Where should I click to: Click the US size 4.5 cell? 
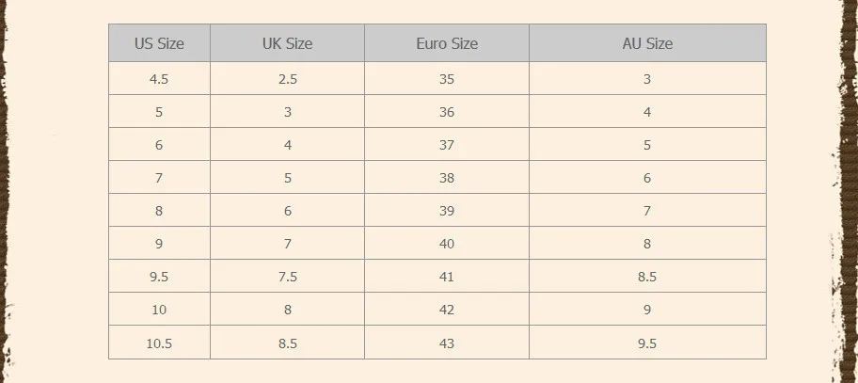(159, 79)
